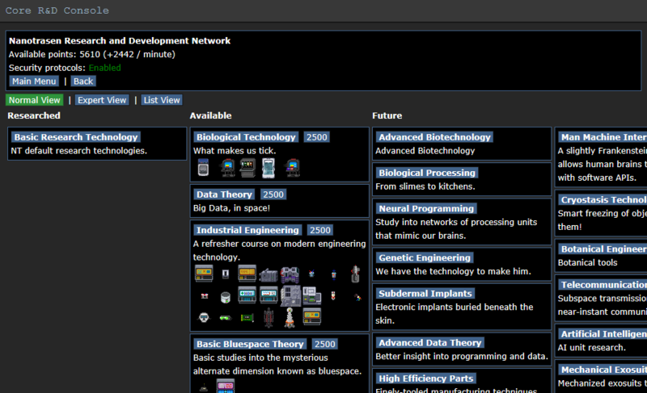Click the white handheld scanner icon in Biological Technology
647x393 pixels.
[x=269, y=168]
